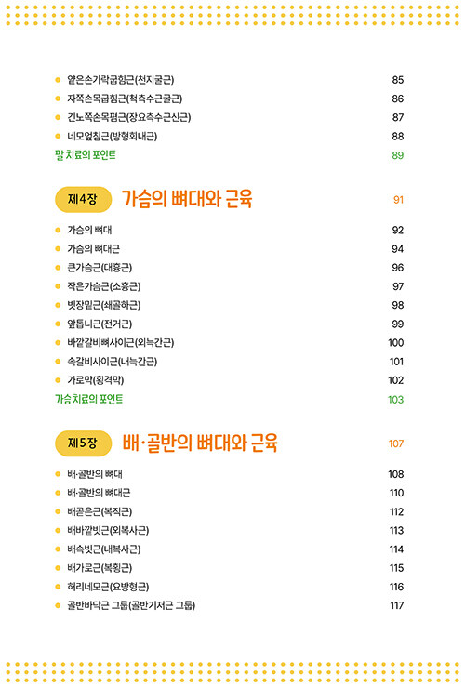Click the bullet dot beside 배·골반의 뼈대
The image size is (465, 688).
[58, 474]
